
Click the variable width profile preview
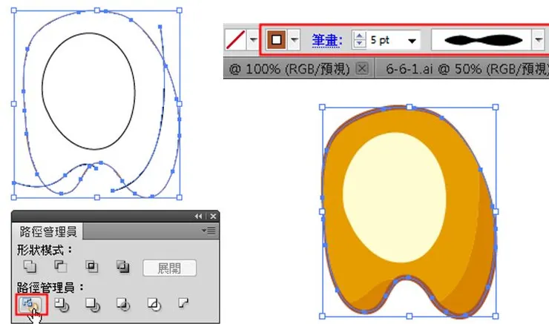pyautogui.click(x=481, y=40)
